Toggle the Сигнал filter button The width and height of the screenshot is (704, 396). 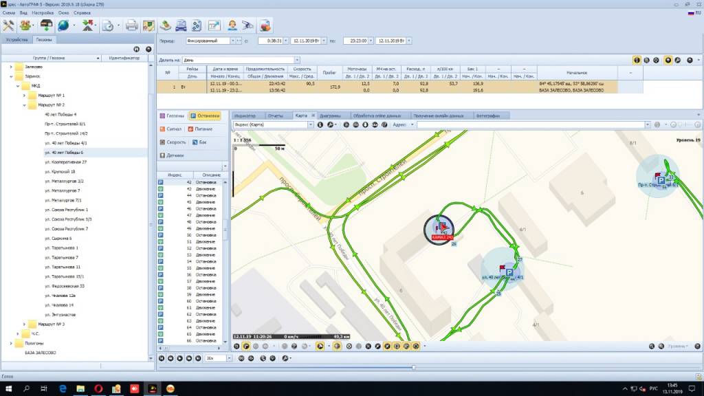pos(170,129)
